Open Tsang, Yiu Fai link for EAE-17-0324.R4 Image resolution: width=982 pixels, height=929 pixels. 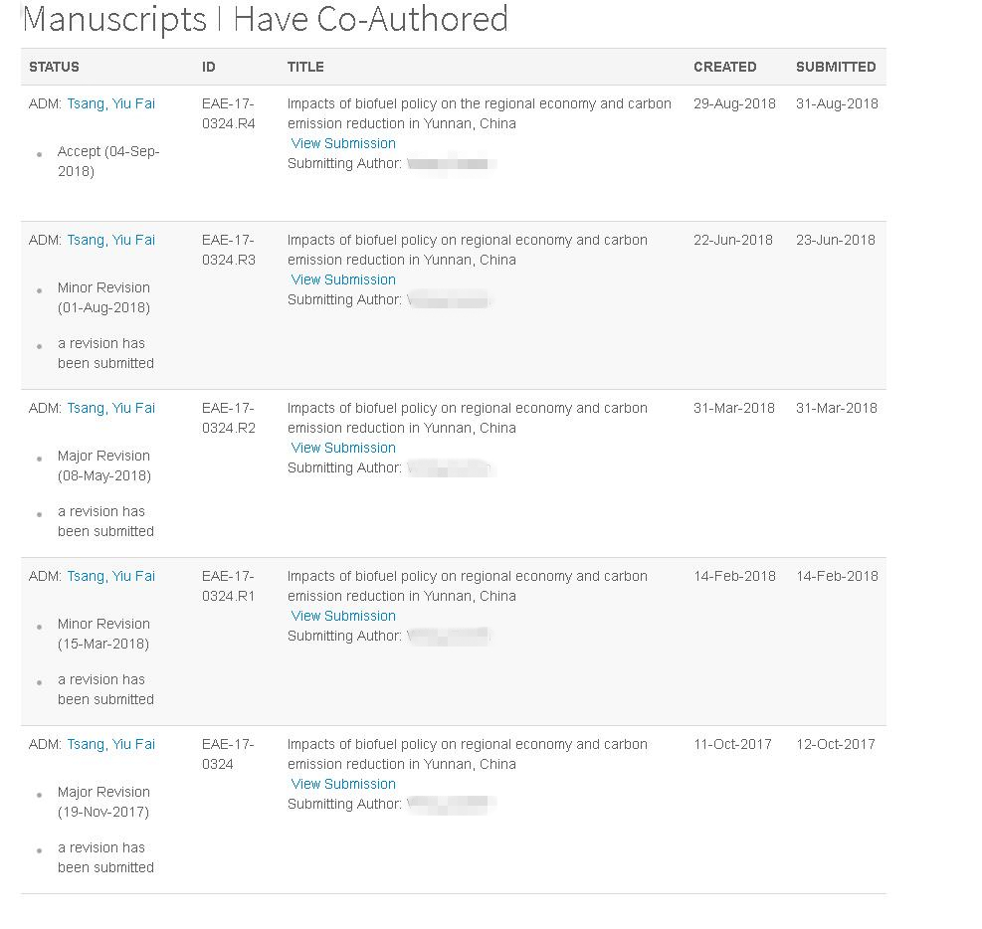[x=111, y=103]
